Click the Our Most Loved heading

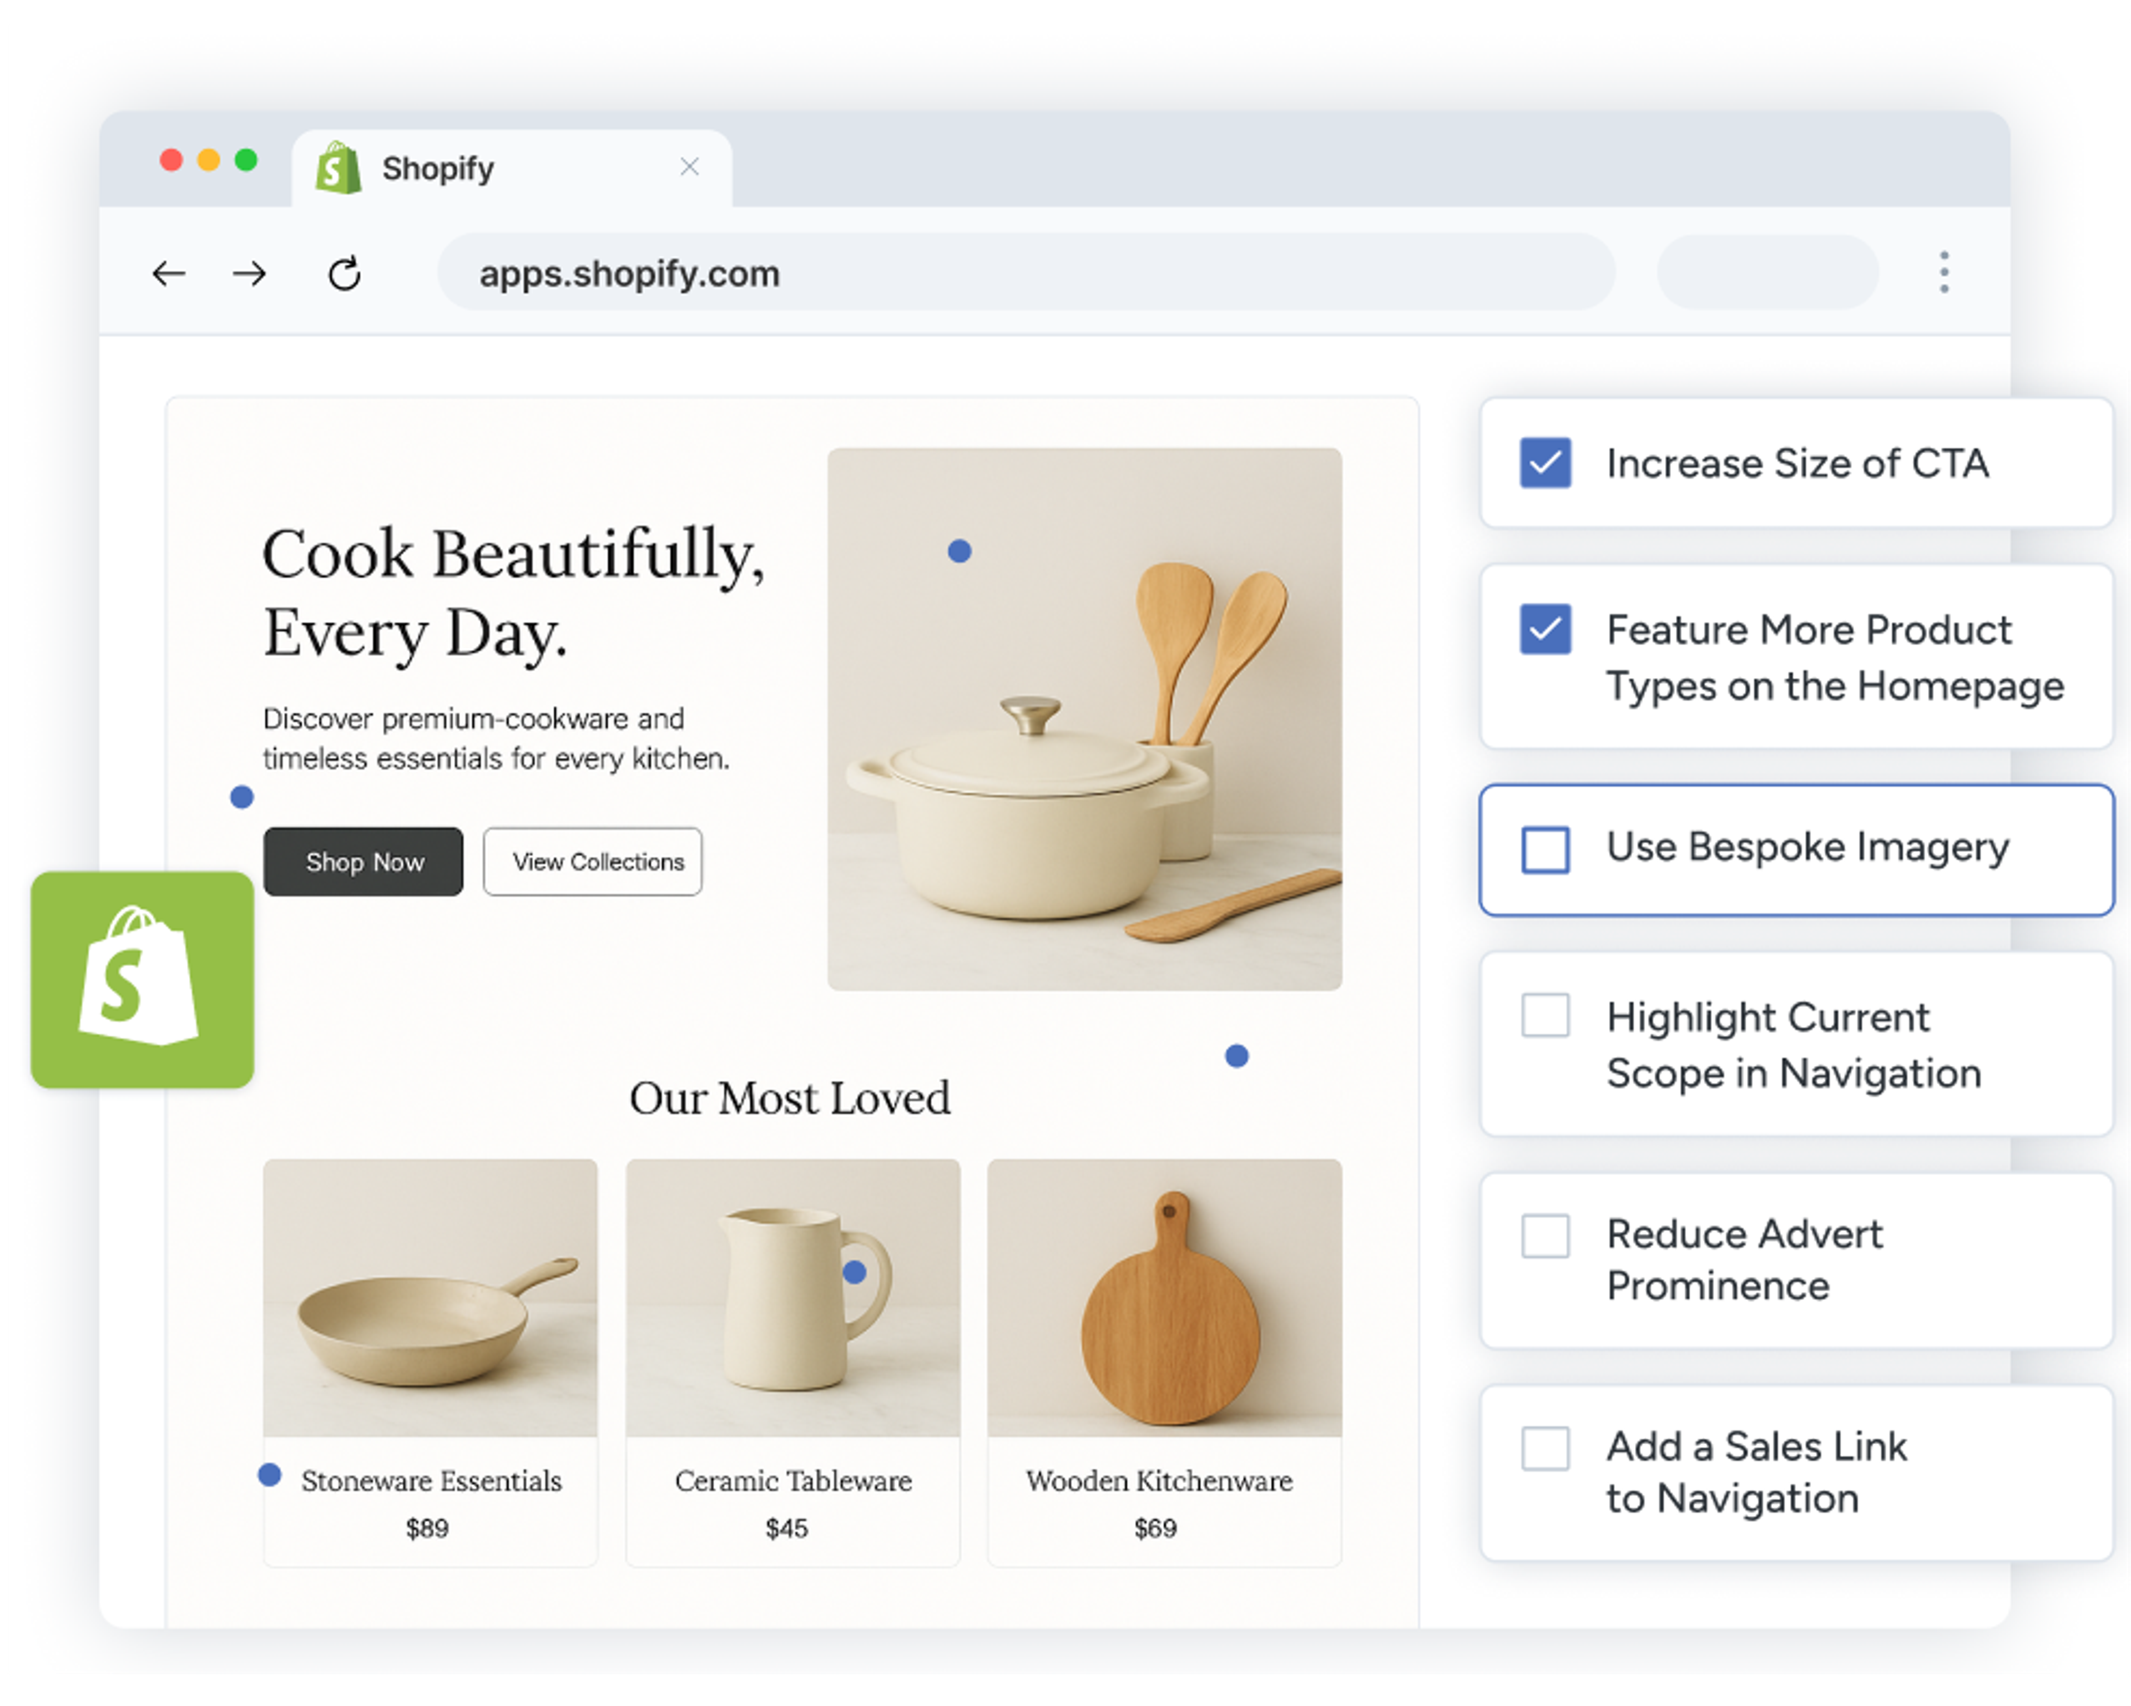pyautogui.click(x=790, y=1098)
